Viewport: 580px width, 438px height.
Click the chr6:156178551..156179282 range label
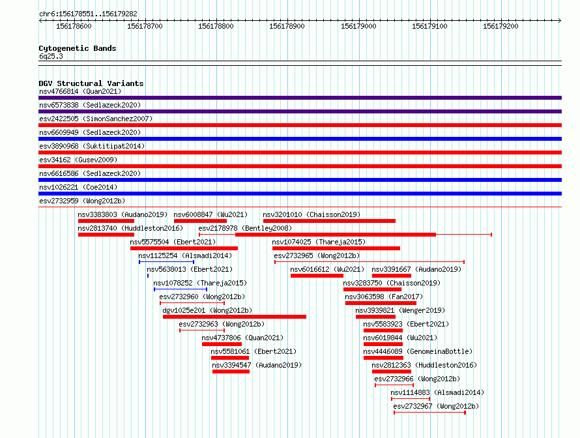88,14
